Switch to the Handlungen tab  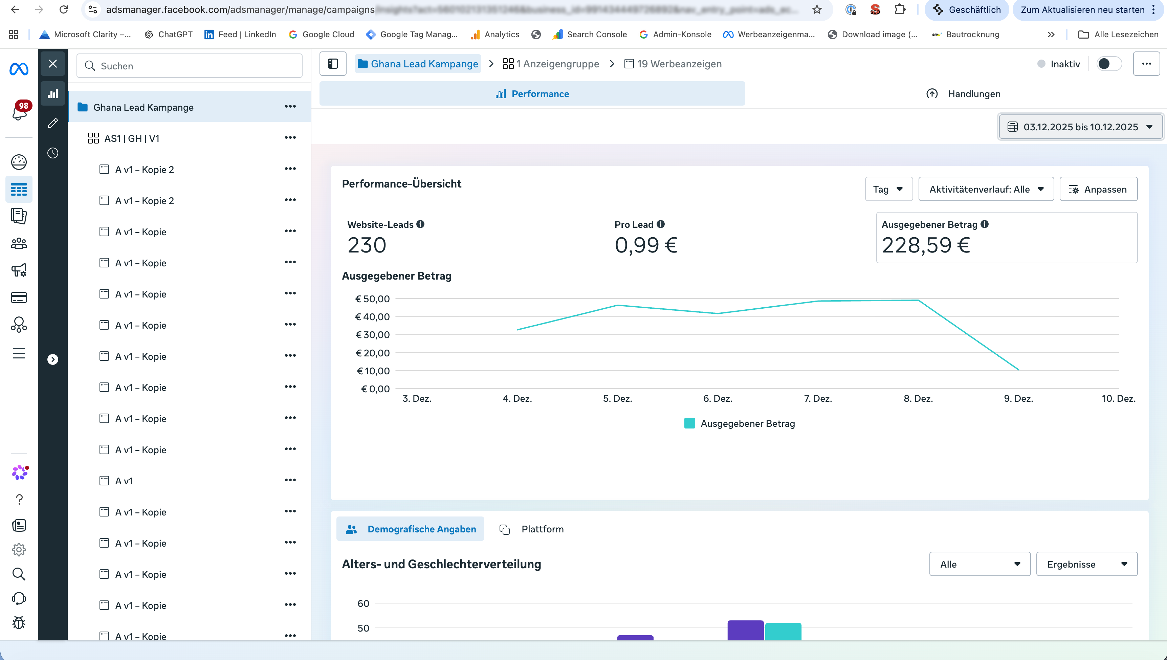963,94
